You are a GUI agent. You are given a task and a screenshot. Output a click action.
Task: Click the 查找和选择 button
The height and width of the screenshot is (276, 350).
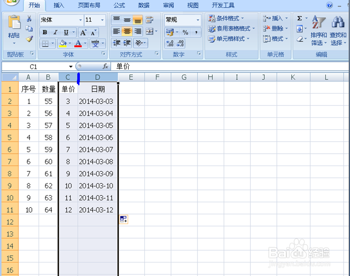tap(338, 31)
